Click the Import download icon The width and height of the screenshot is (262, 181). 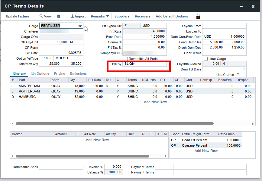[73, 16]
